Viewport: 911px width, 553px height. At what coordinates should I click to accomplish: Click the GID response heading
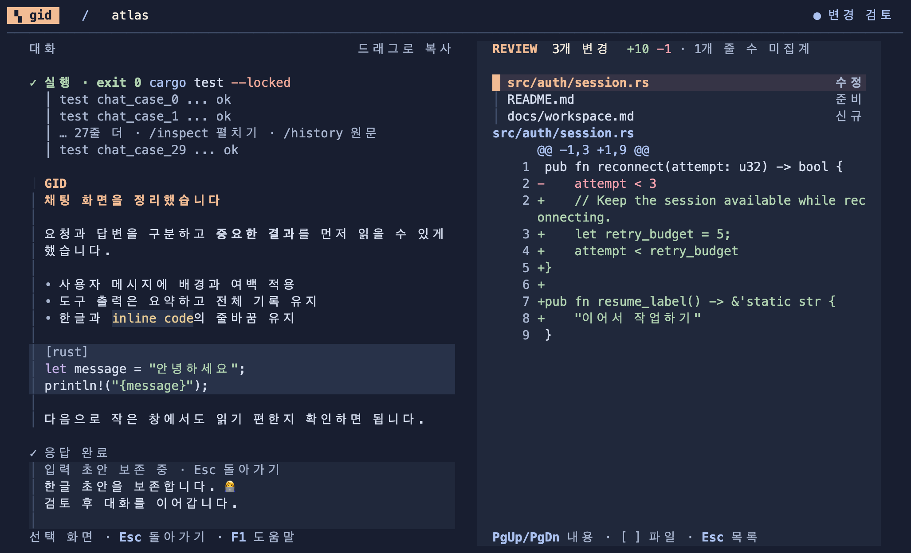coord(55,183)
